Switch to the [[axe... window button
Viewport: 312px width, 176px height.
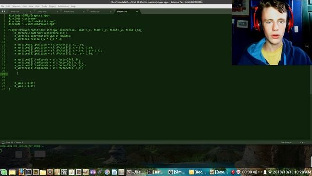point(219,172)
